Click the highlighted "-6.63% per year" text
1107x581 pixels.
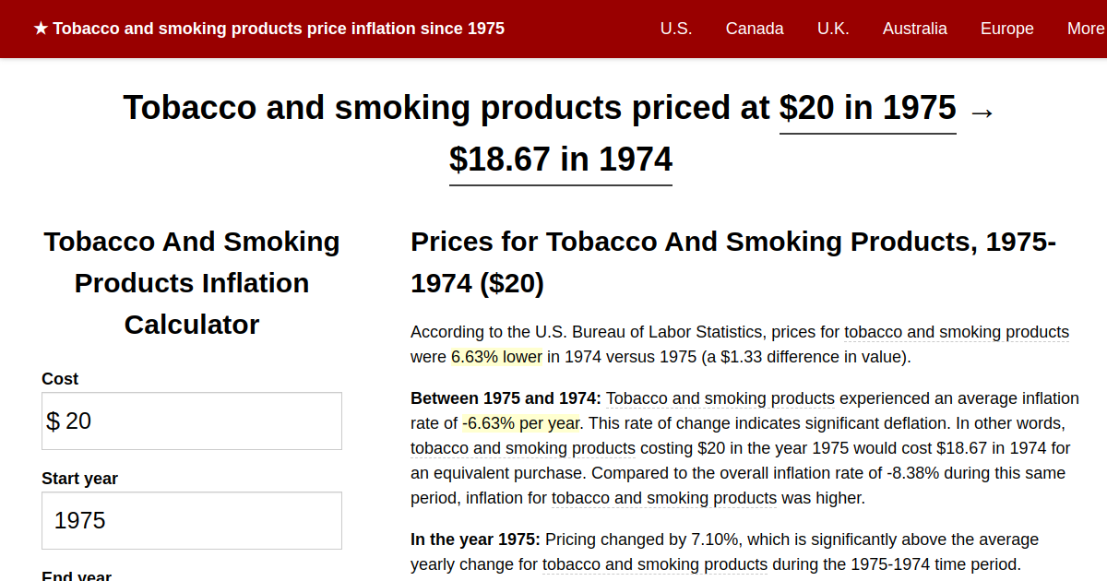[520, 422]
